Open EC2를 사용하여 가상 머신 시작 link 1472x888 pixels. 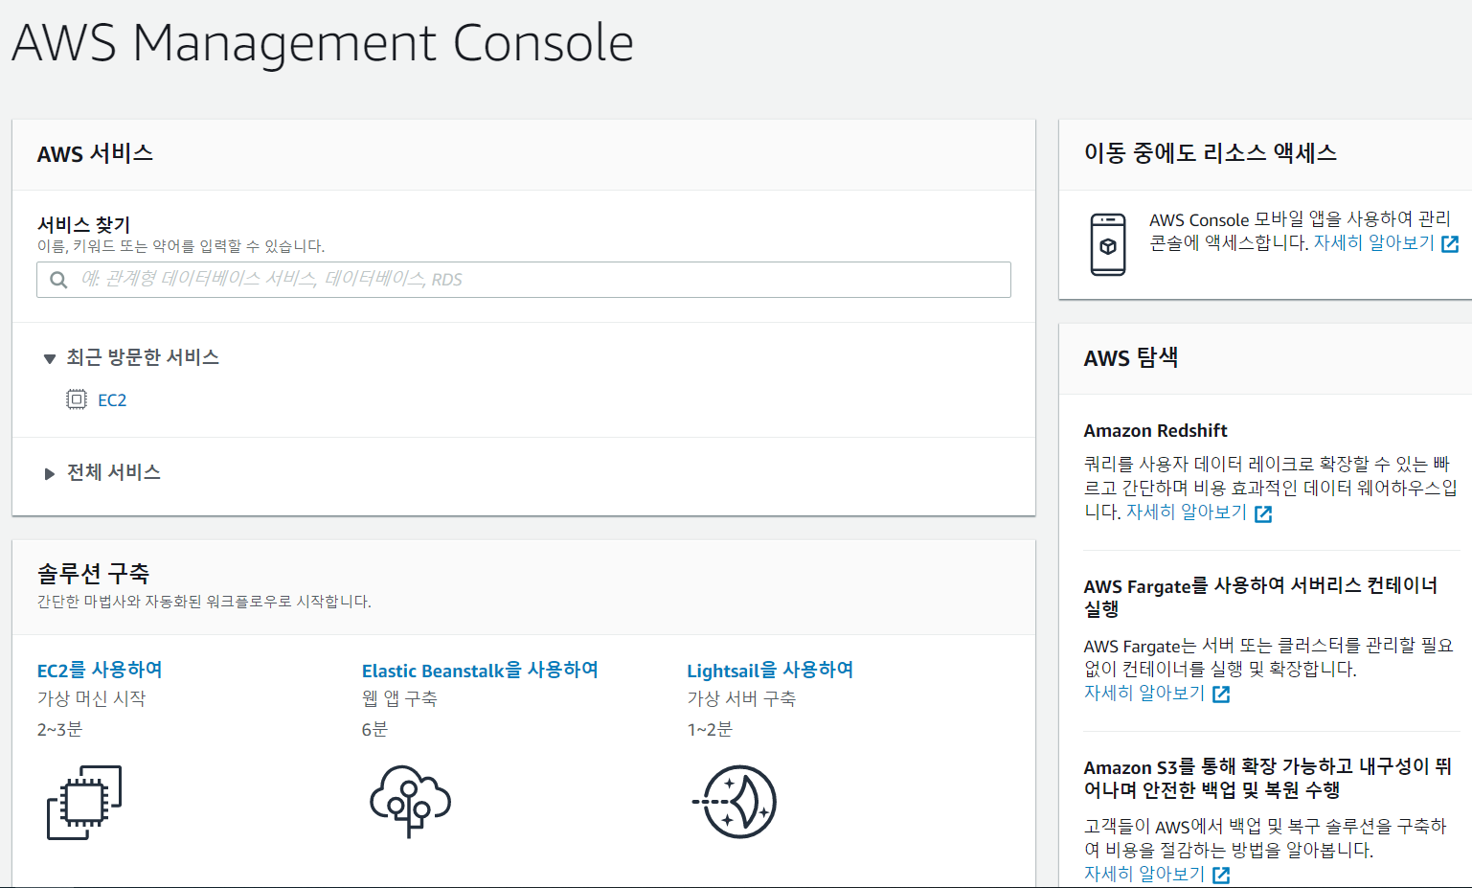coord(100,670)
